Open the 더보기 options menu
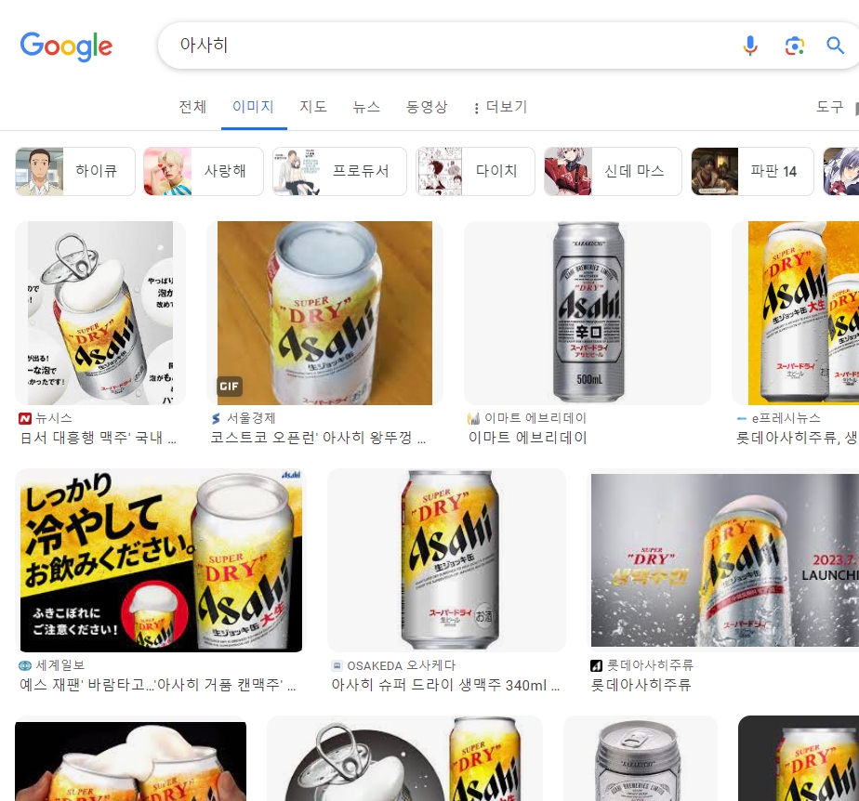The width and height of the screenshot is (859, 801). [x=507, y=107]
